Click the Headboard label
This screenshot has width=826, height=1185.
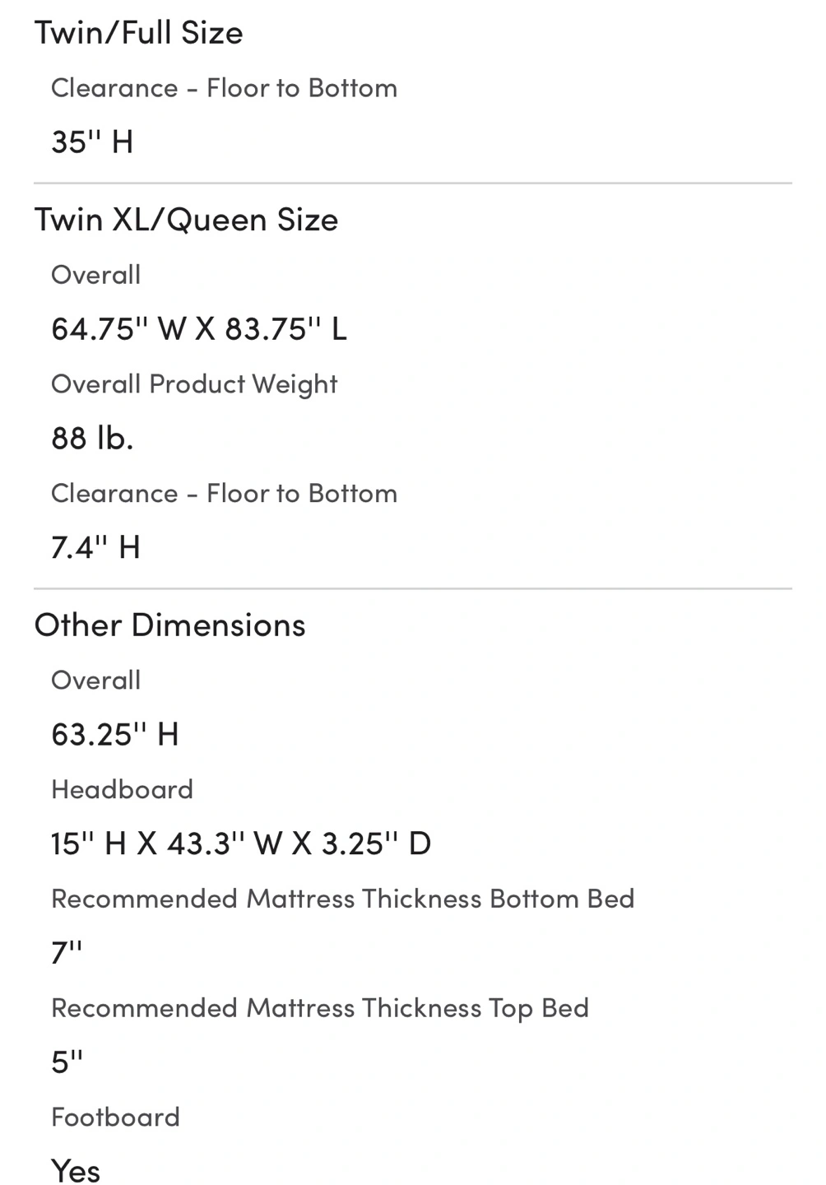[122, 790]
